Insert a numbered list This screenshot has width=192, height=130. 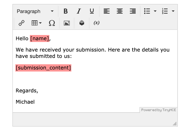[165, 11]
